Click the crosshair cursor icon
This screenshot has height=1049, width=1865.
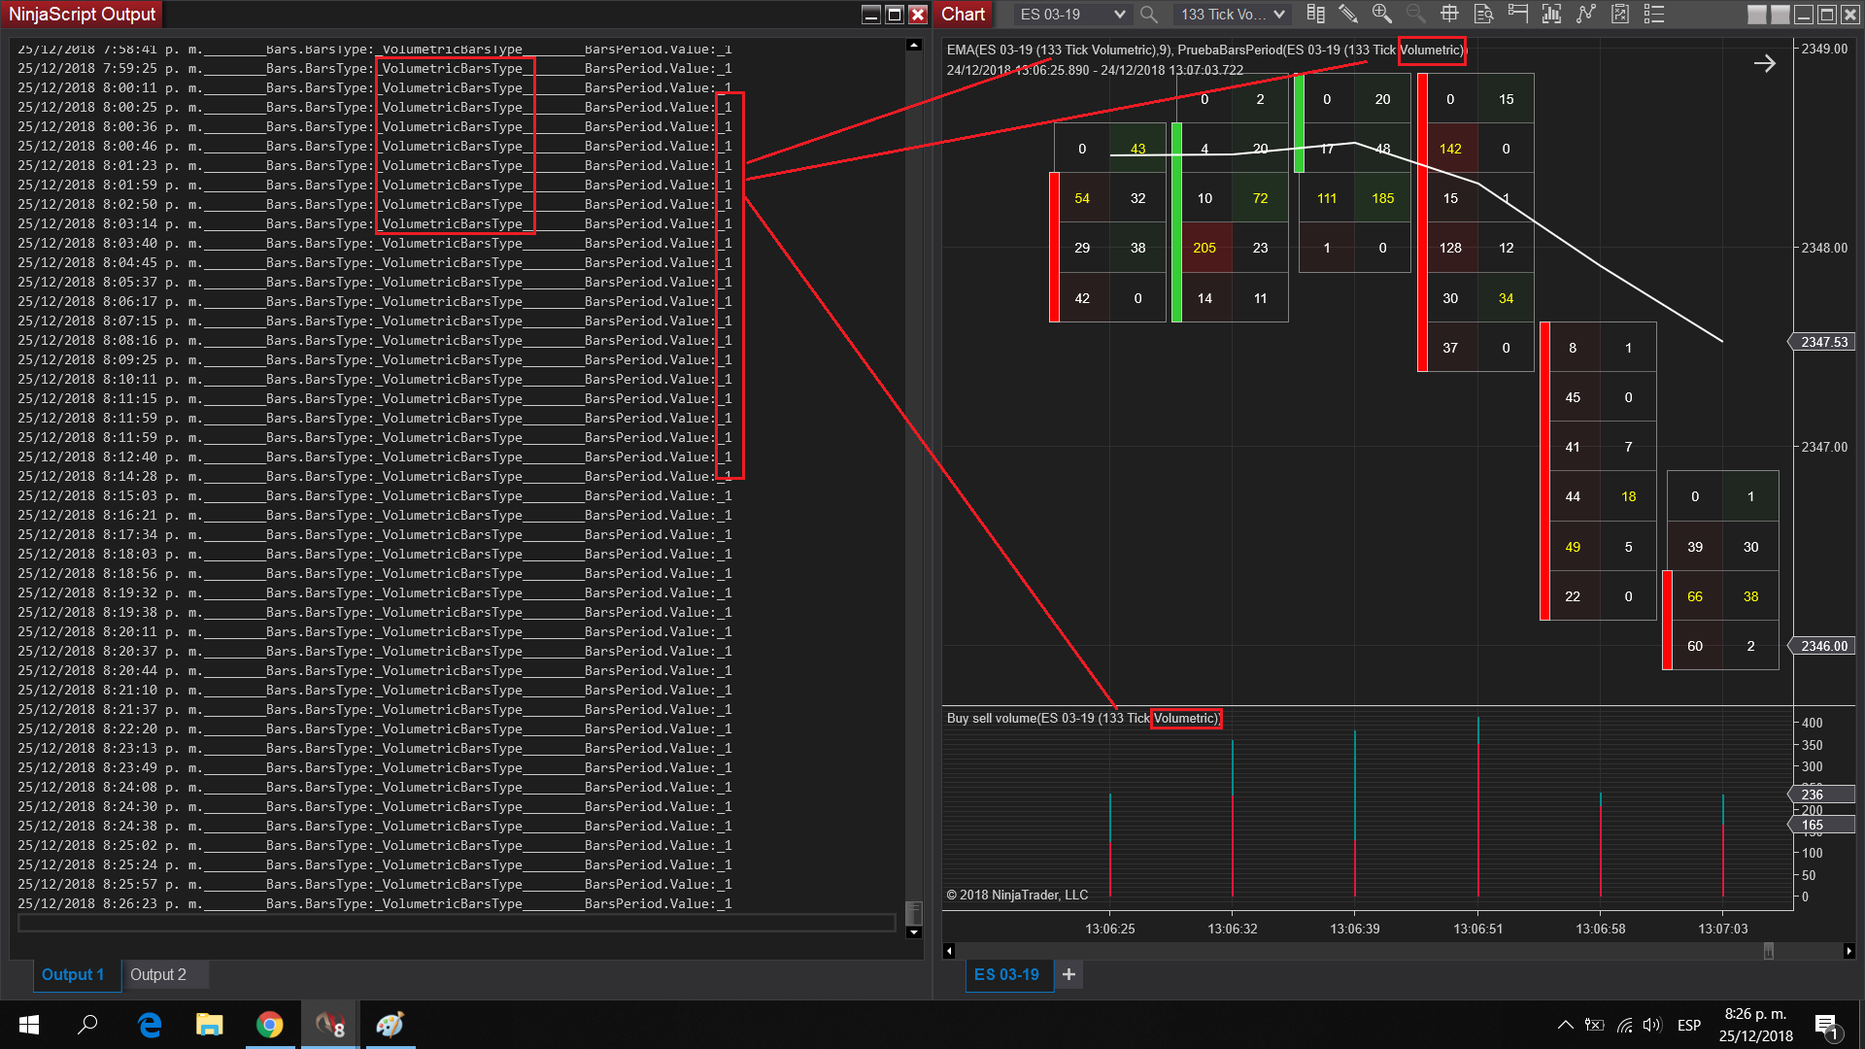coord(1449,15)
